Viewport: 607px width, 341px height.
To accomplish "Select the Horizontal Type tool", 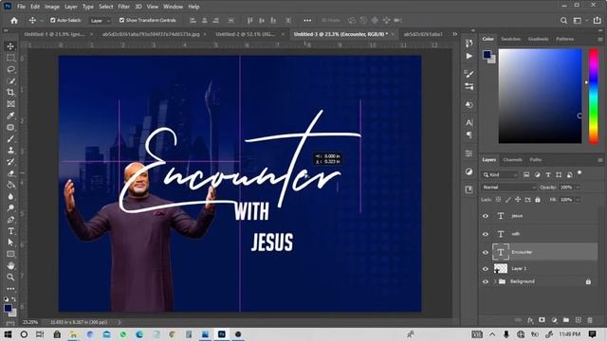I will (10, 231).
